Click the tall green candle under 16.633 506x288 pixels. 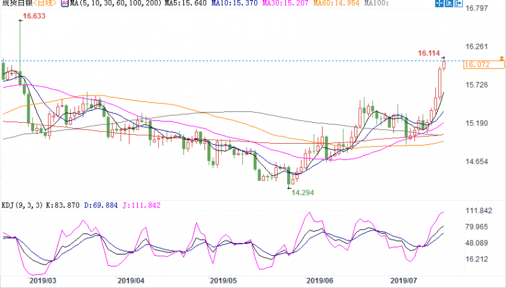20,53
